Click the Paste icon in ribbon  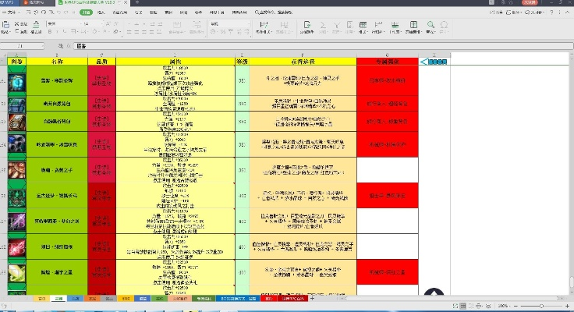tap(6, 25)
